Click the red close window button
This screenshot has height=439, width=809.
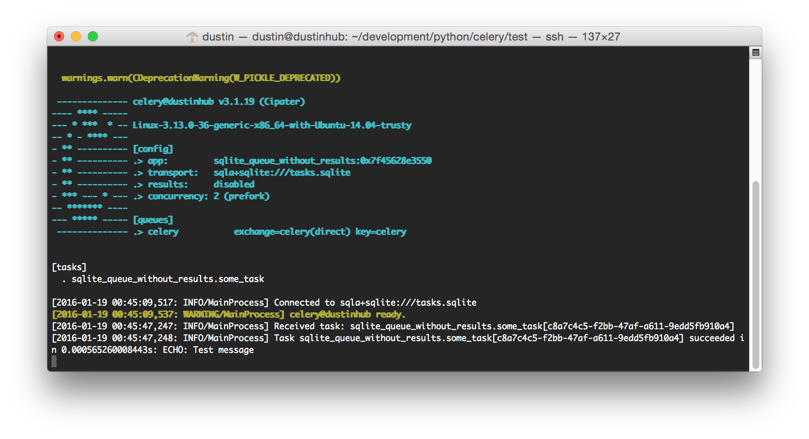click(x=59, y=37)
